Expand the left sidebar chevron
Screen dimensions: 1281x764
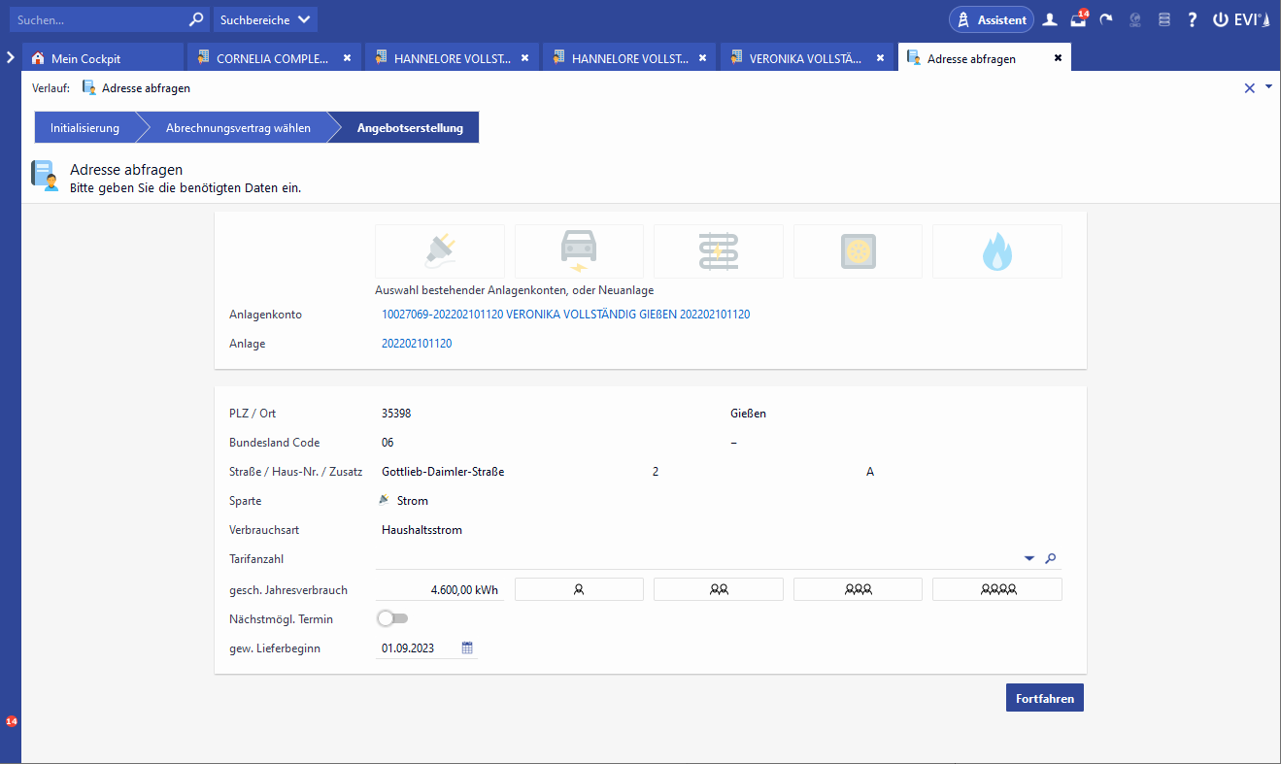coord(10,58)
